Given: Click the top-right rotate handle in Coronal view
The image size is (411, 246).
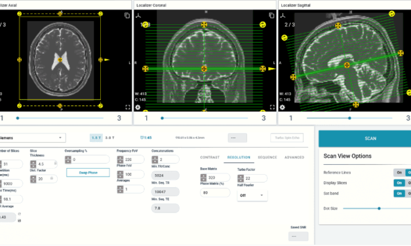Looking at the screenshot, I should click(x=262, y=25).
